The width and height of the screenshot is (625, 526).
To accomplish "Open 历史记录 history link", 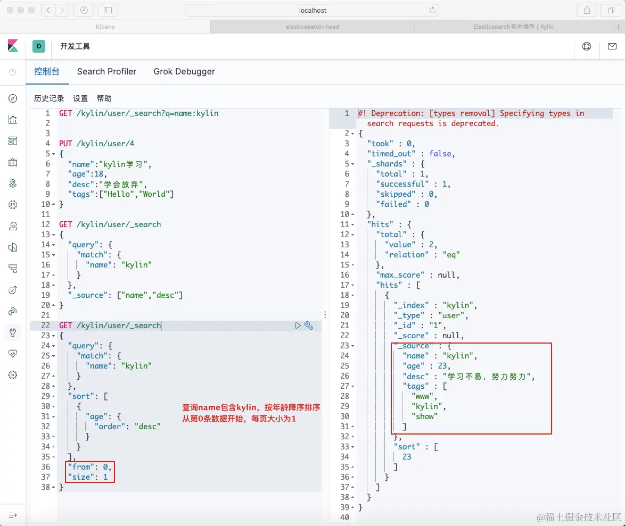I will [49, 98].
